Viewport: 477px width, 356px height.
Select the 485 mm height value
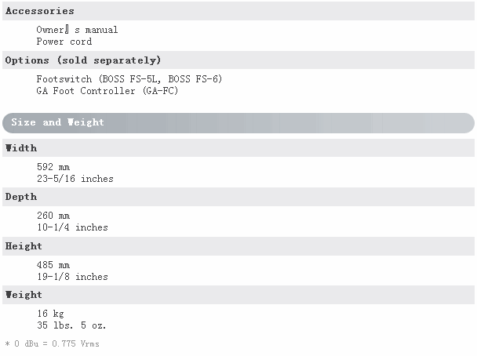53,265
